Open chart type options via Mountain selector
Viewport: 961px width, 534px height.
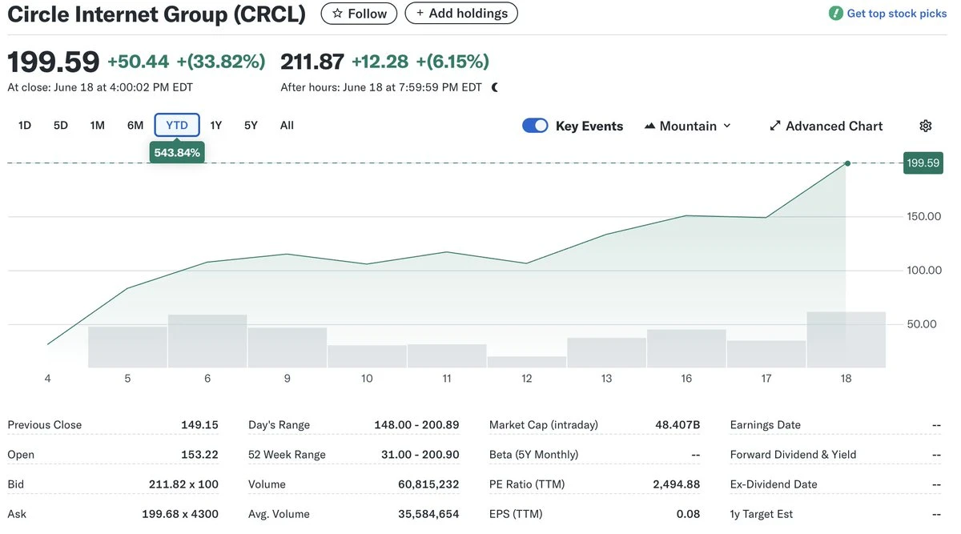(687, 125)
